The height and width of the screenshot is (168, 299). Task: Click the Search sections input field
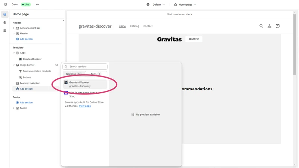pyautogui.click(x=85, y=67)
